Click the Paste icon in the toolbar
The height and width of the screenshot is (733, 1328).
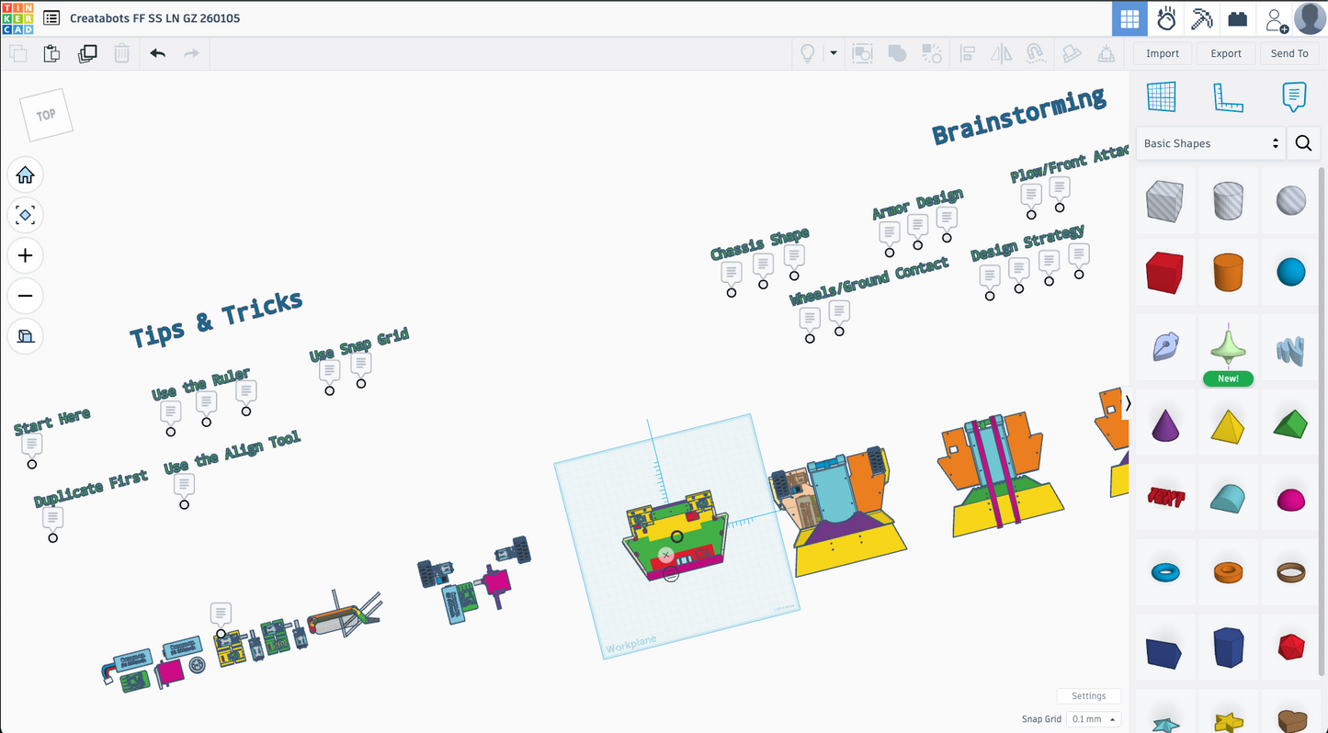click(x=52, y=53)
